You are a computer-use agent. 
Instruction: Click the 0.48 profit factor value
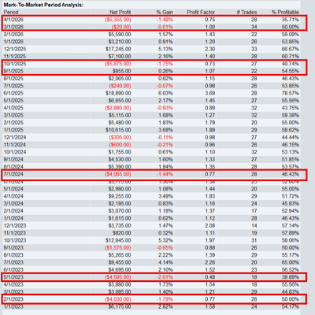tap(210, 277)
